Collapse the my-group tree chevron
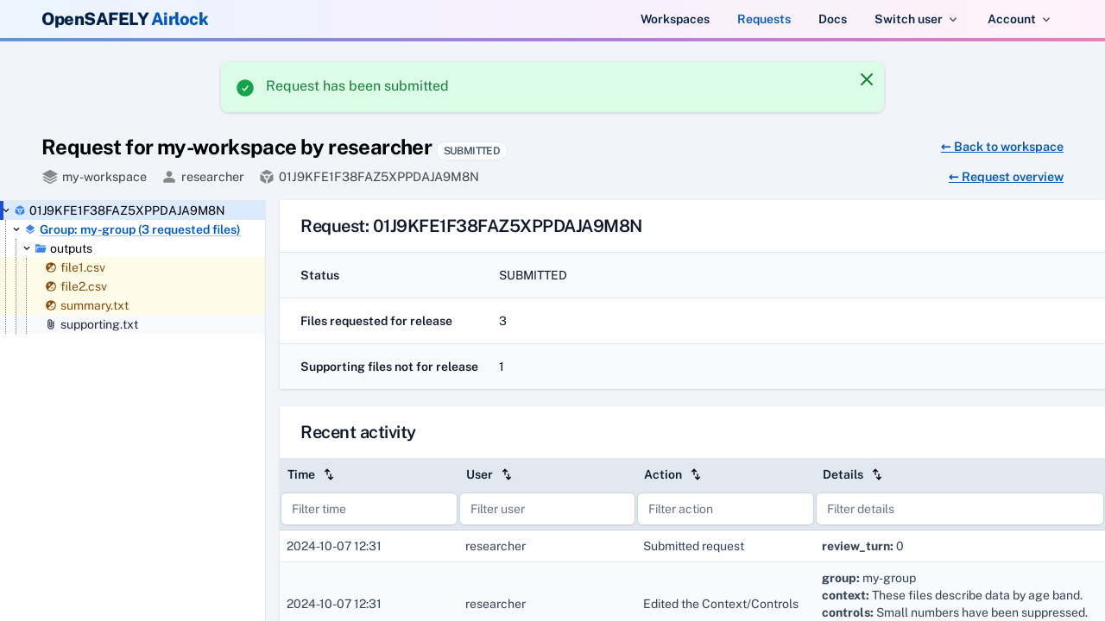Screen dimensions: 1105x621 (x=16, y=229)
